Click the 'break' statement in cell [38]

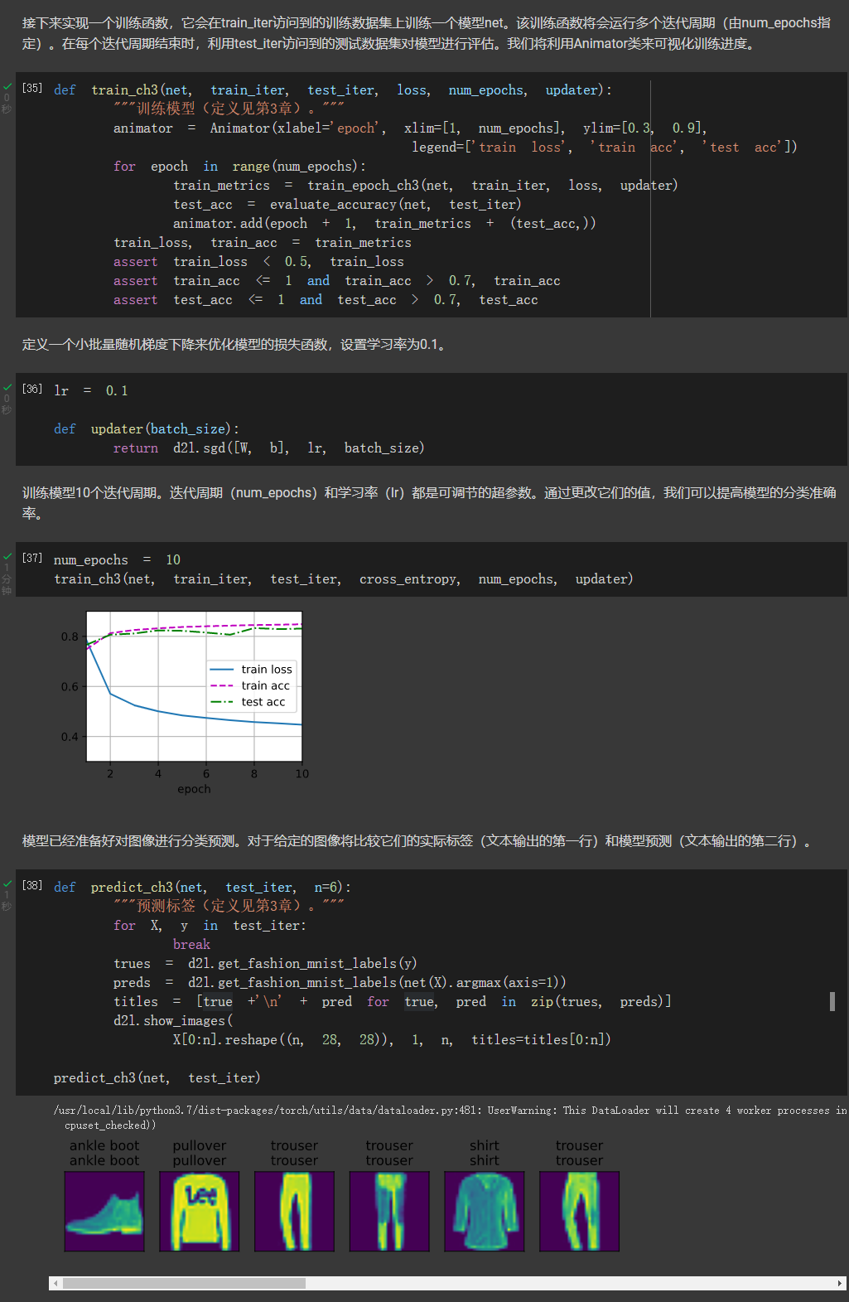click(x=191, y=944)
